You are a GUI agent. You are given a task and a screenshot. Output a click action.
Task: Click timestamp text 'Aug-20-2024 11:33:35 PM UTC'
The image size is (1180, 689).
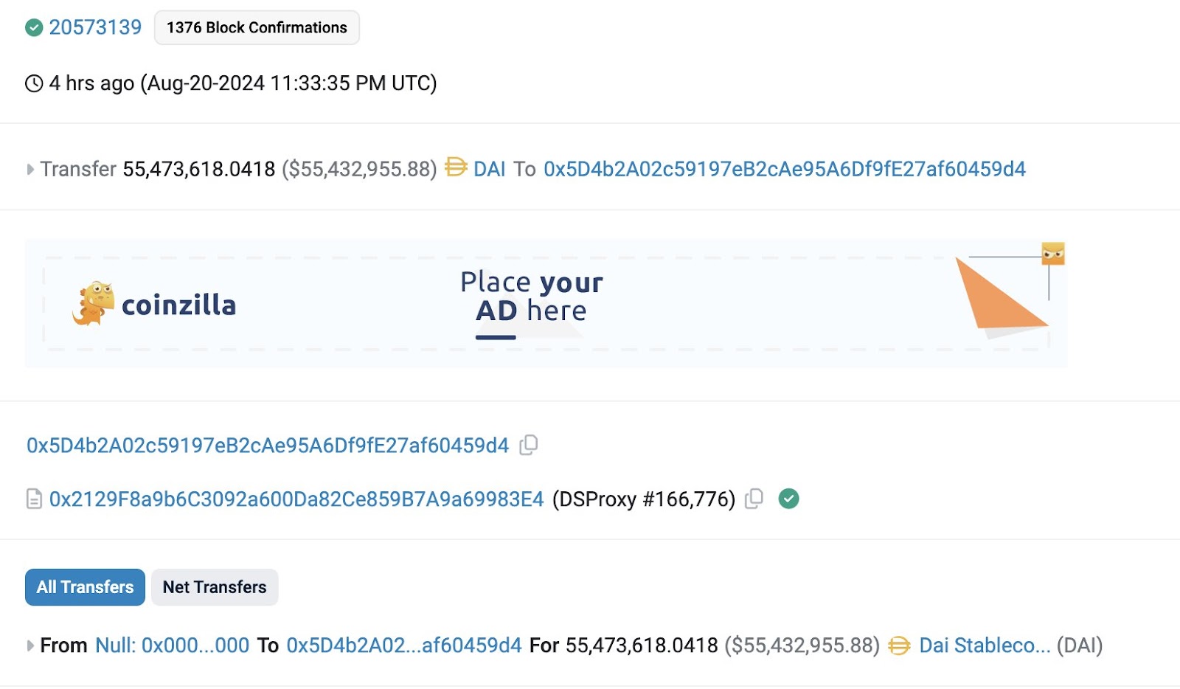point(289,83)
